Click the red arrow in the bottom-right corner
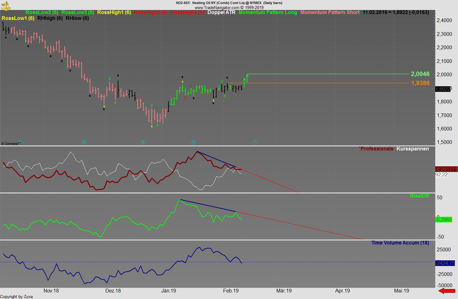Image resolution: width=458 pixels, height=299 pixels. tap(447, 291)
